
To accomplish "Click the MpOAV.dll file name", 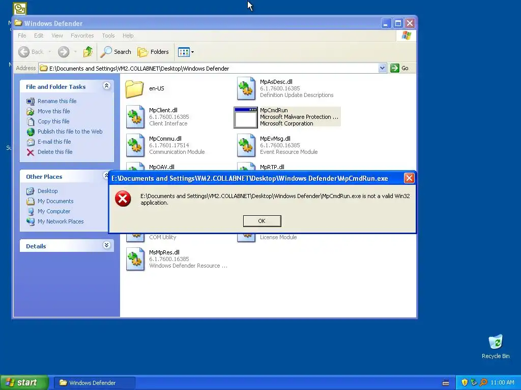I will [x=161, y=167].
